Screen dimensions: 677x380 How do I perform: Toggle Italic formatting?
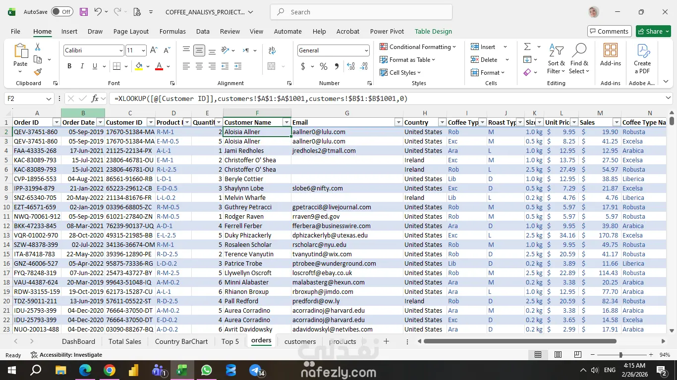click(82, 66)
